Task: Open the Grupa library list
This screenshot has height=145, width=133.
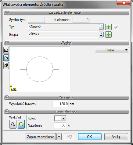Action: coord(101,35)
